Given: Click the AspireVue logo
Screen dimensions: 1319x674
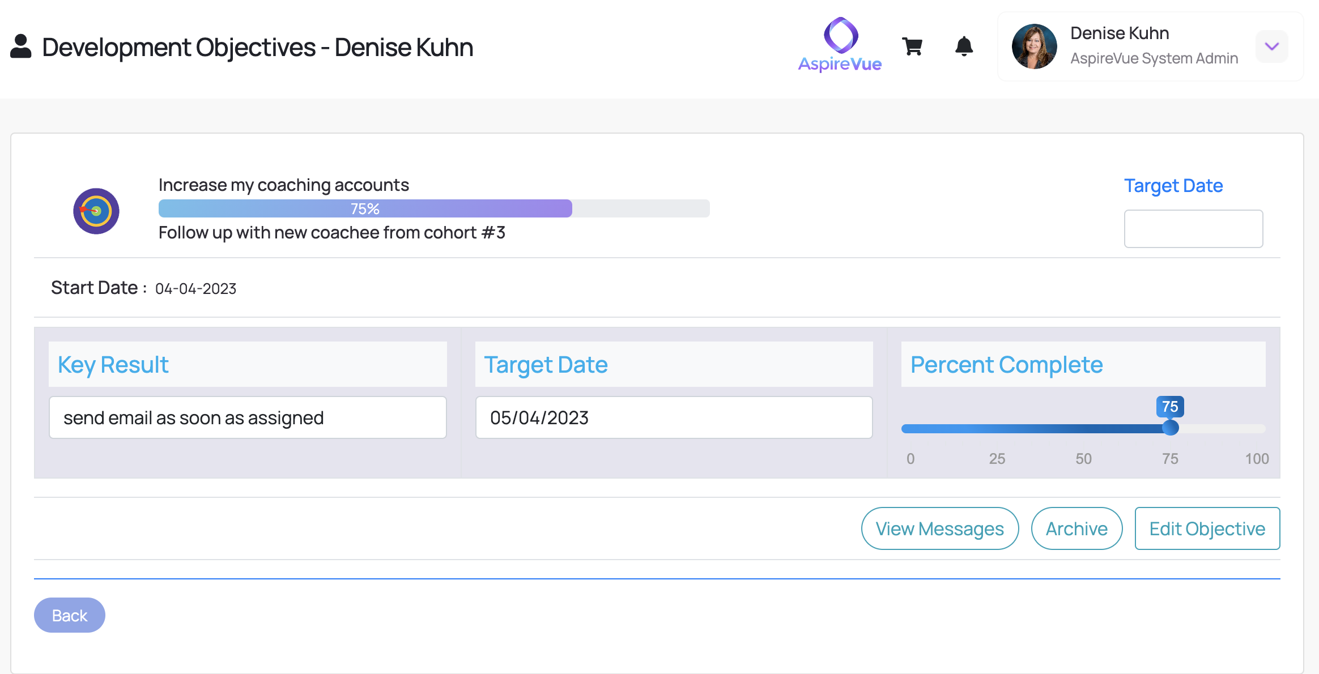Looking at the screenshot, I should click(840, 45).
